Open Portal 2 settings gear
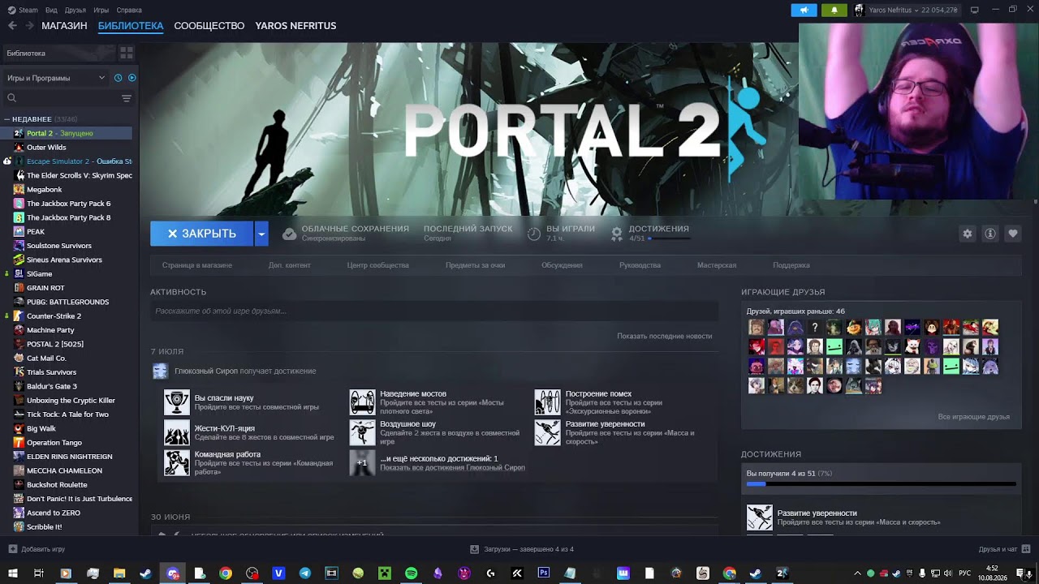This screenshot has width=1039, height=584. click(x=968, y=234)
